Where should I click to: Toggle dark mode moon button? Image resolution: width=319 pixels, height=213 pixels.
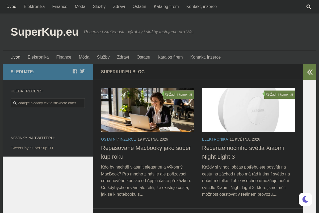pos(305,199)
